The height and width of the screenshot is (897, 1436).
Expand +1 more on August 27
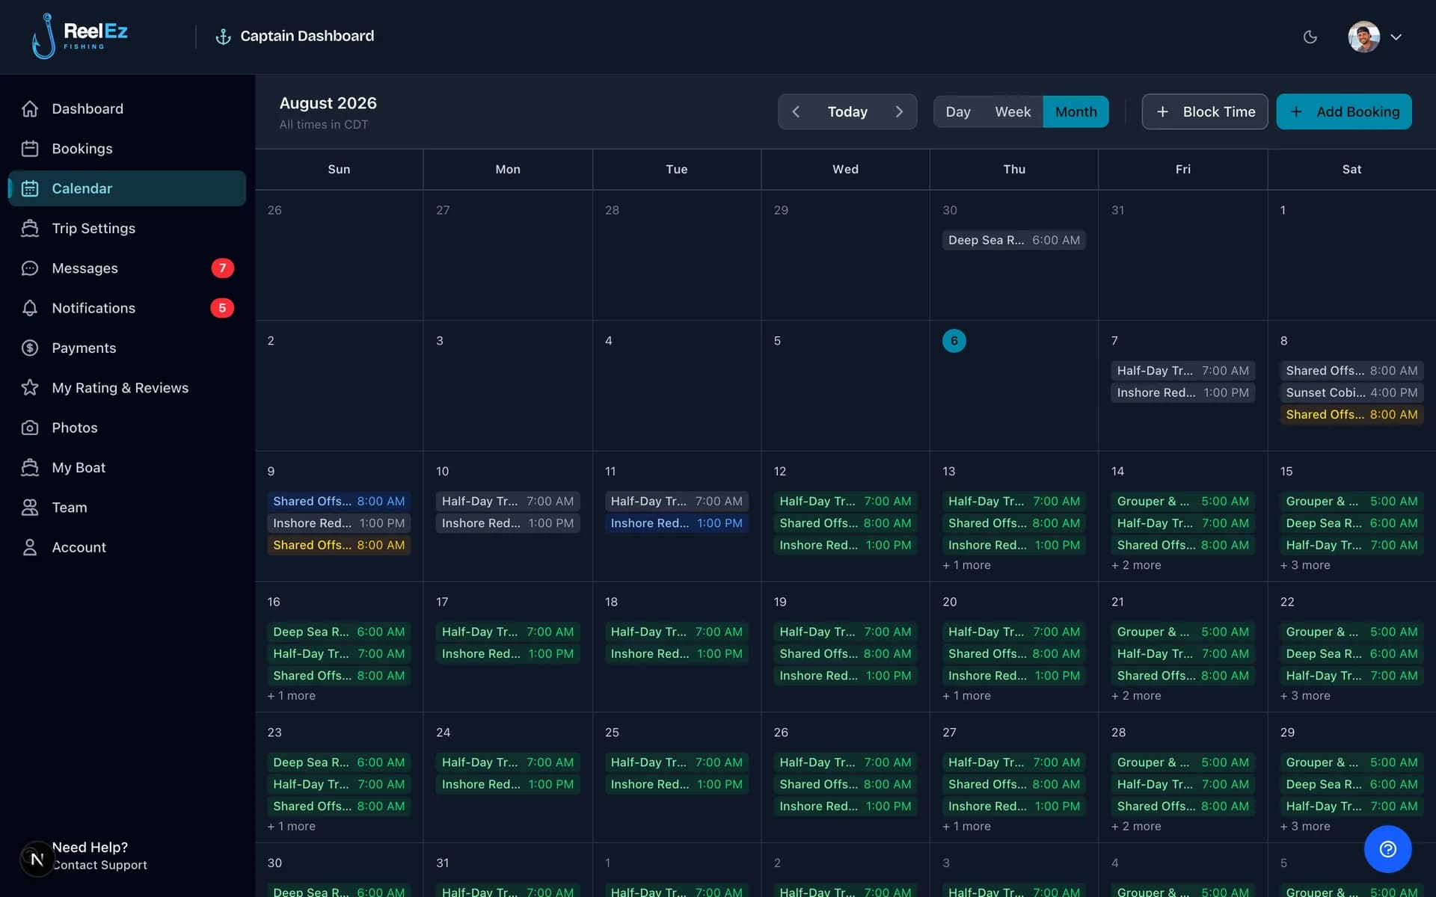[966, 826]
